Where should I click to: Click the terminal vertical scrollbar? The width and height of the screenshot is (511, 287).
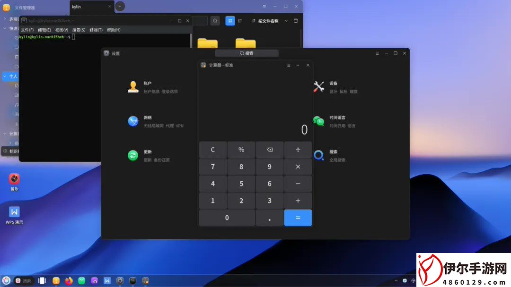191,41
